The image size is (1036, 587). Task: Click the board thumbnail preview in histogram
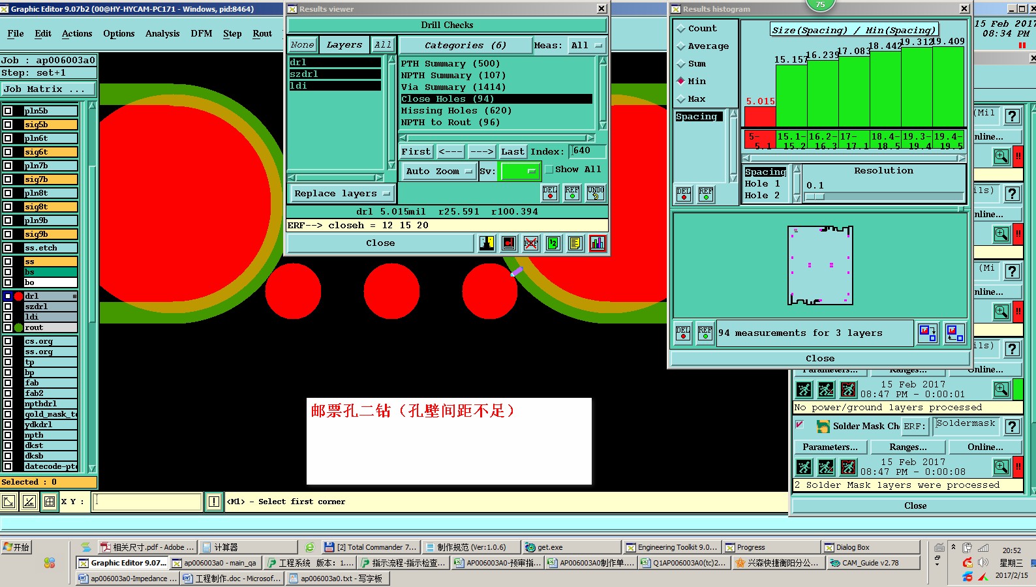point(820,265)
